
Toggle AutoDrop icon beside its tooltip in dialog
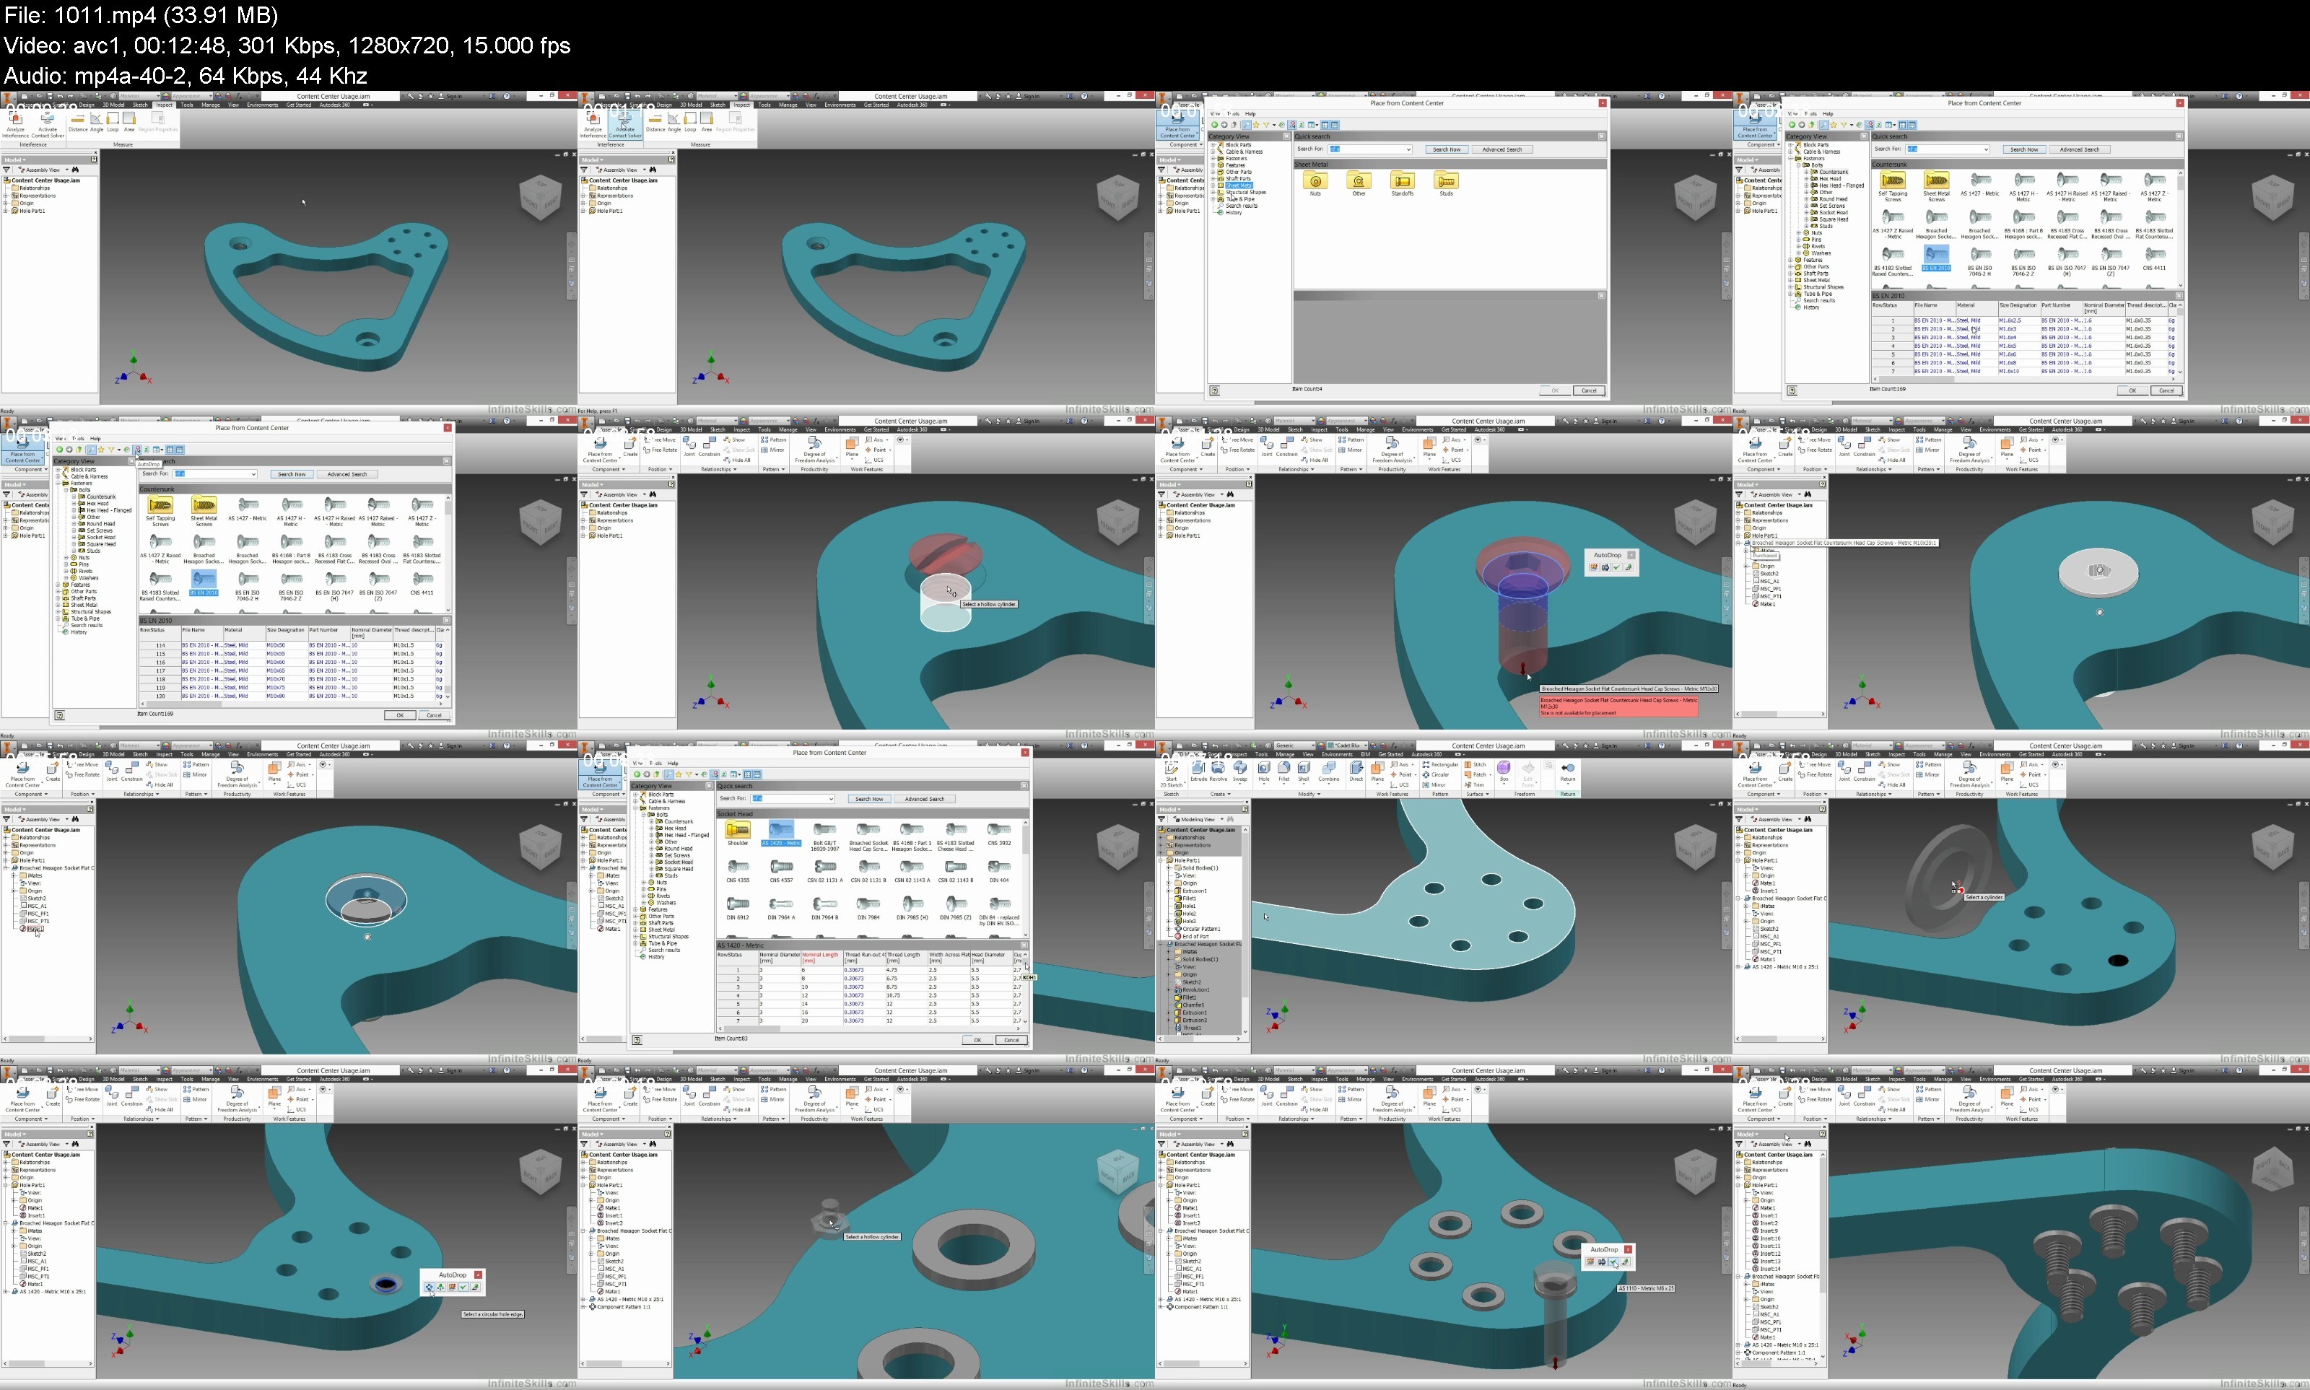pyautogui.click(x=136, y=450)
